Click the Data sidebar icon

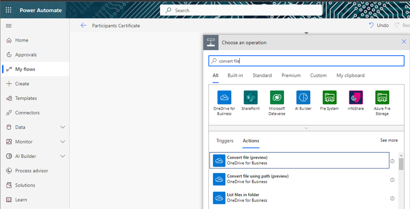(x=9, y=127)
